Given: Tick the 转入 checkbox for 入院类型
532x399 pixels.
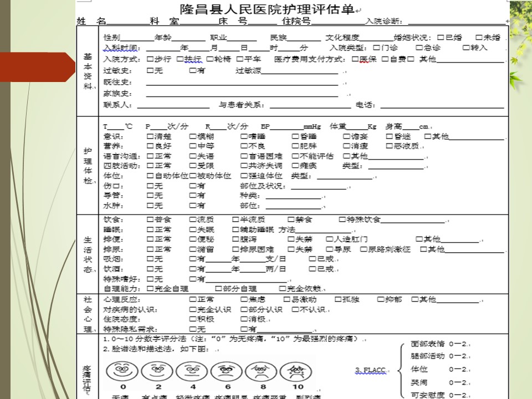Looking at the screenshot, I should [x=467, y=48].
